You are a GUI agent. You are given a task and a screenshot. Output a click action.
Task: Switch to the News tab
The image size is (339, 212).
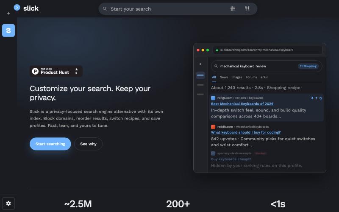pos(224,77)
